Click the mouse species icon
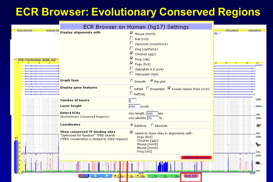Screen dimensions: 273x182 click(259, 163)
